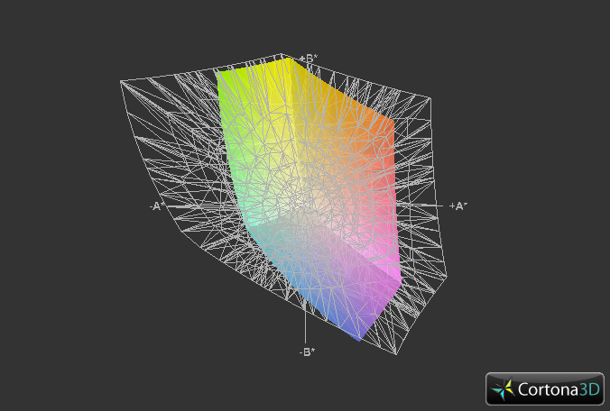Click the colored gamut solid in the 3D view

(311, 198)
